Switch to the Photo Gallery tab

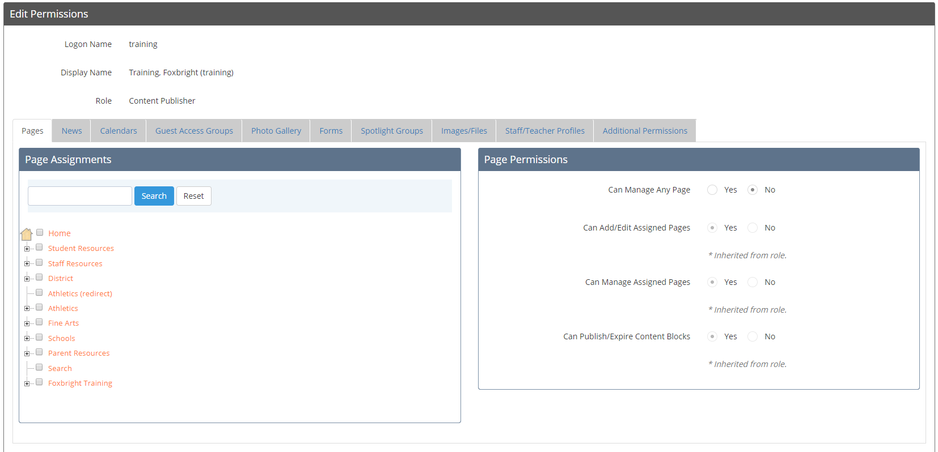(276, 131)
